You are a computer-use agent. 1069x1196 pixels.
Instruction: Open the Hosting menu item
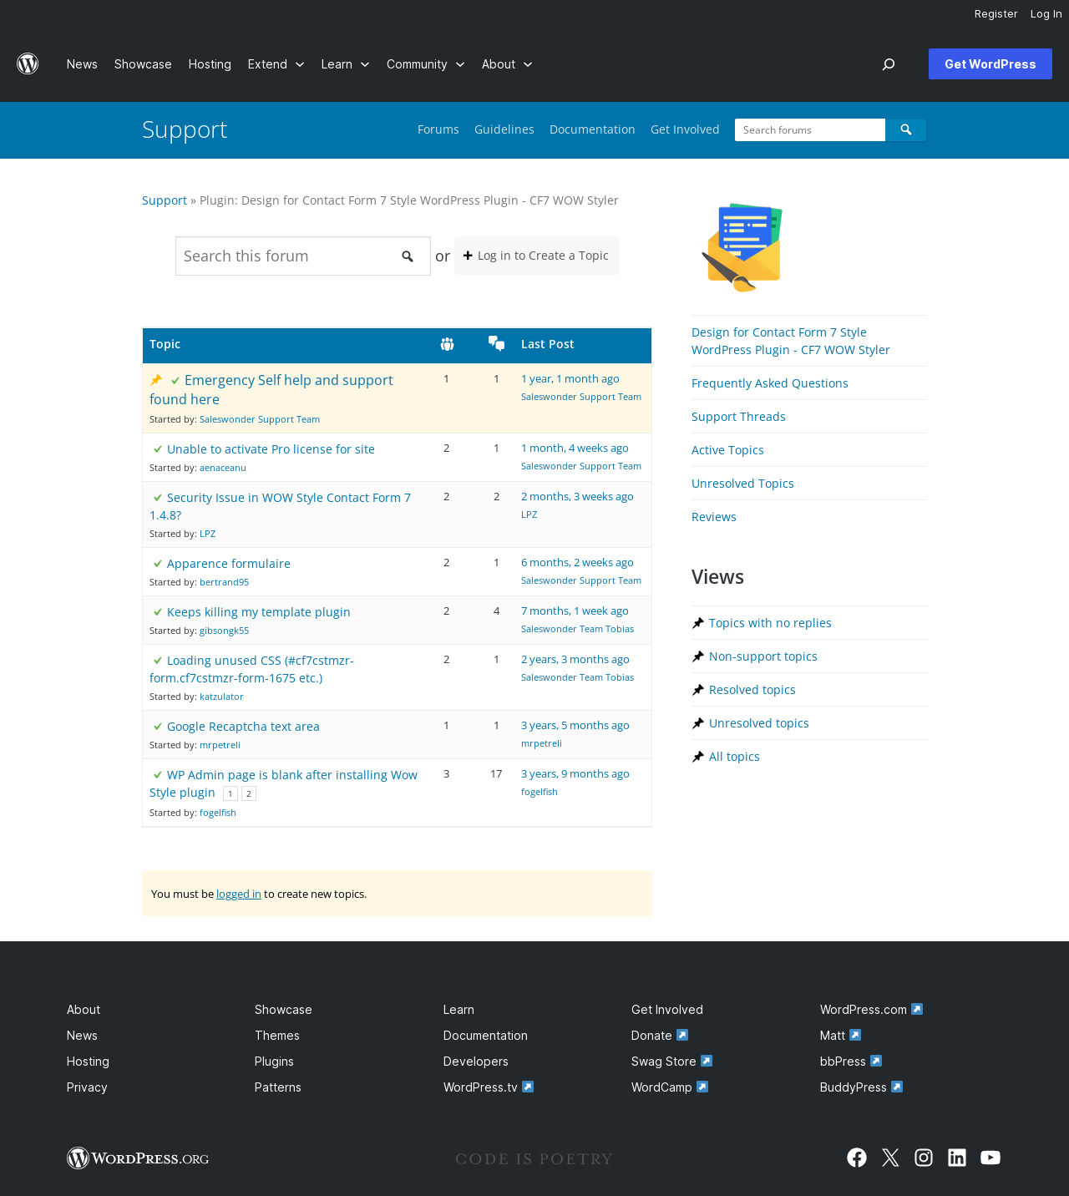coord(210,64)
